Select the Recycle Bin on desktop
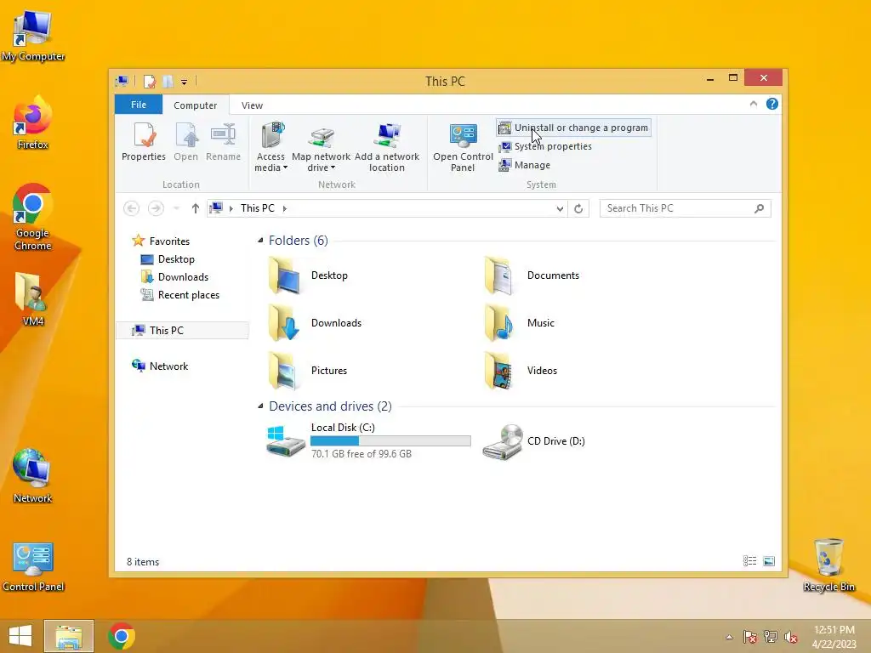Screen dimensions: 871x653 pyautogui.click(x=828, y=565)
